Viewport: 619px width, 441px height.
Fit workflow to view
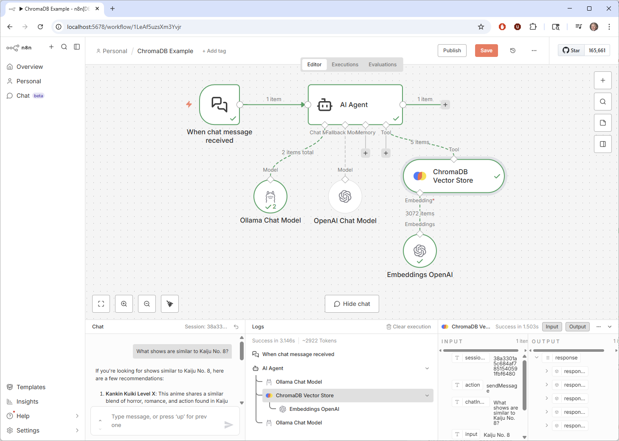[101, 304]
